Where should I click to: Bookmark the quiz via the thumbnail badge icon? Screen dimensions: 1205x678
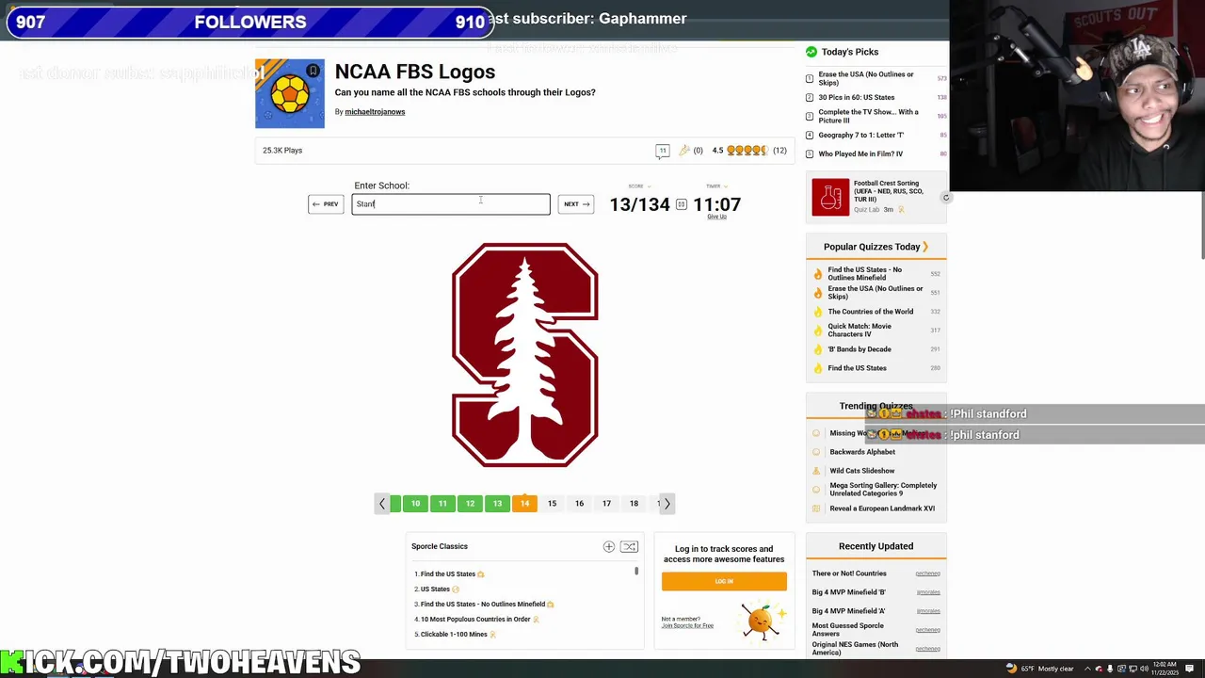[x=313, y=71]
